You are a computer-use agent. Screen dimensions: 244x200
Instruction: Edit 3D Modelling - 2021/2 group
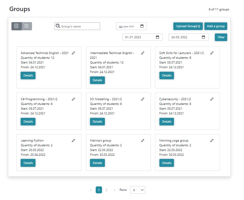[143, 99]
